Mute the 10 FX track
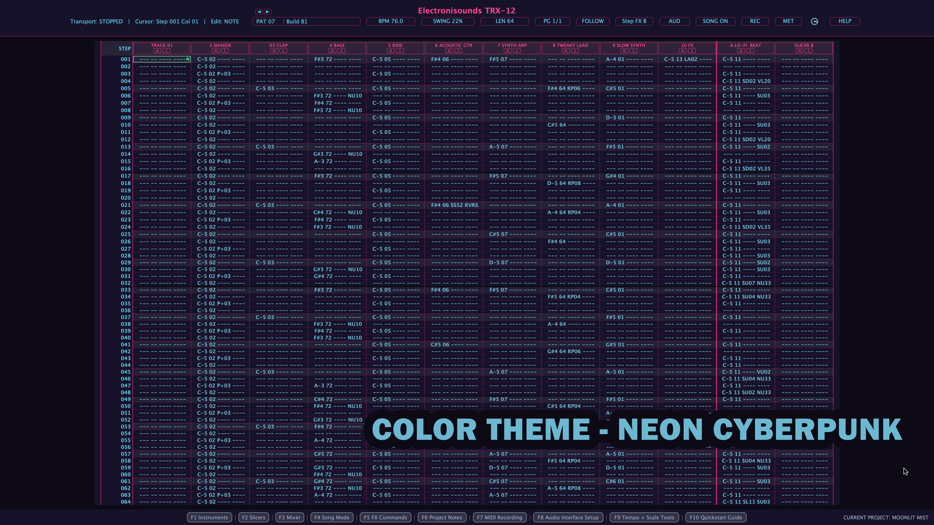Screen dimensions: 934x525 click(683, 51)
